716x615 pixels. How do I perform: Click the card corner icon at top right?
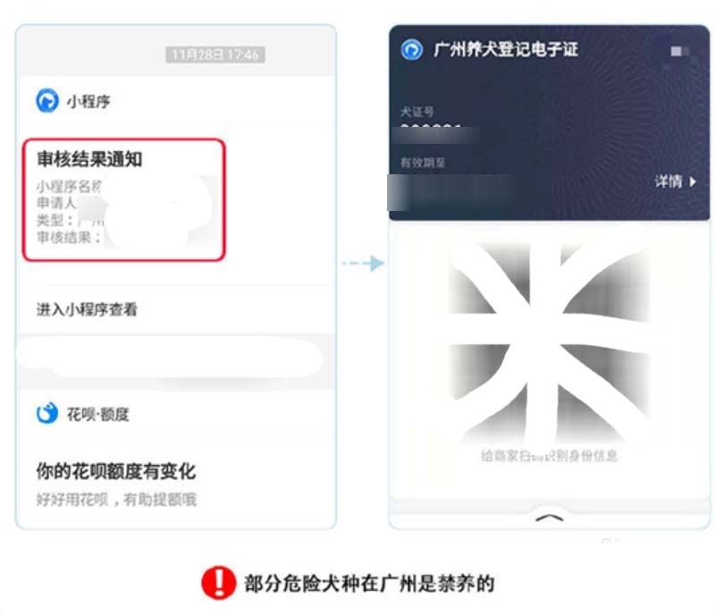(680, 52)
